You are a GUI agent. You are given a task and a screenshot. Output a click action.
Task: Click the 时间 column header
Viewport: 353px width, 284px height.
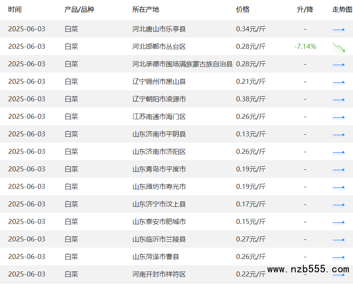point(15,10)
